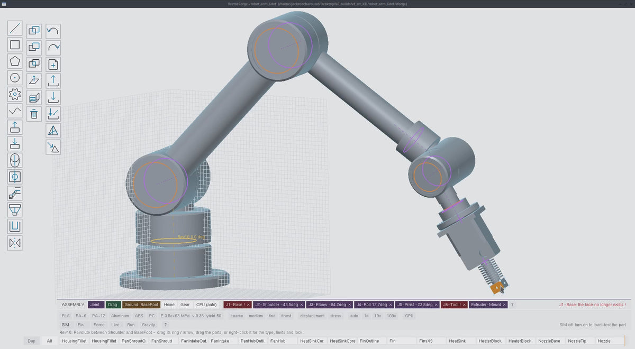The image size is (635, 349).
Task: Select the Circle sketch tool
Action: tap(15, 78)
